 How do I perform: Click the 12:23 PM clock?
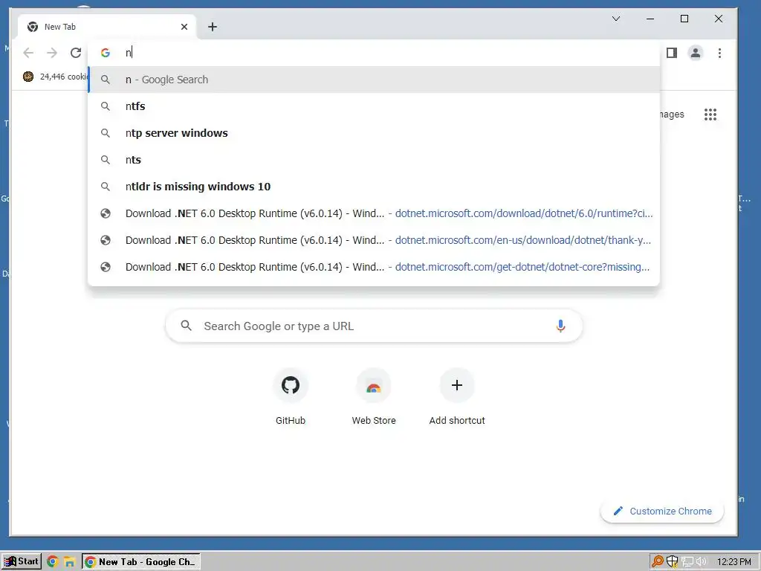734,562
